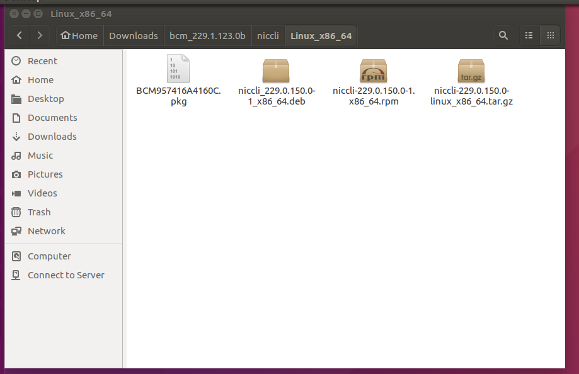Browse Network from the sidebar
579x374 pixels.
[x=46, y=231]
